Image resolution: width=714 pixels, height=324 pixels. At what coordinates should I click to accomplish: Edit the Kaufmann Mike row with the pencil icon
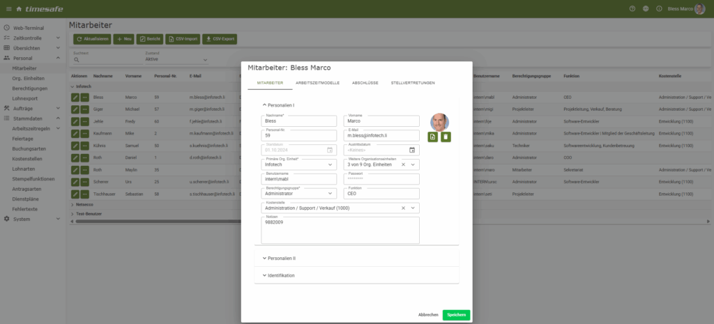pos(75,134)
